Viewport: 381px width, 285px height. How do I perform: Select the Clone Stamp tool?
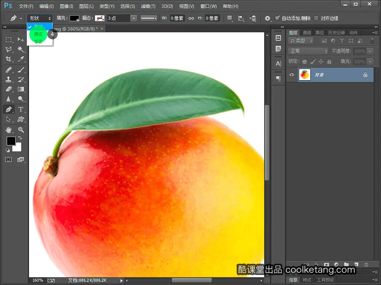click(x=9, y=79)
